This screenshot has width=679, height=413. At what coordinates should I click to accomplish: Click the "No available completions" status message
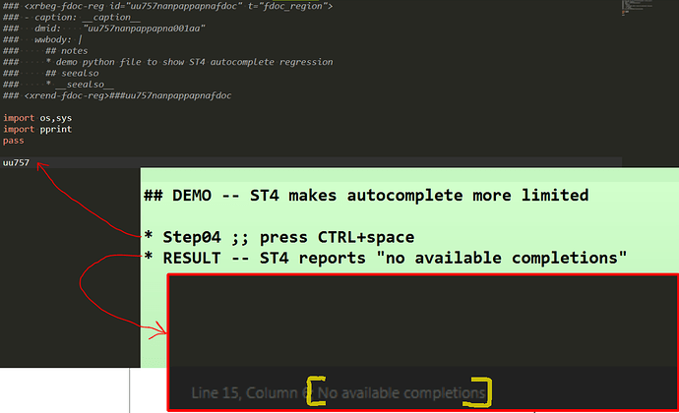(401, 393)
